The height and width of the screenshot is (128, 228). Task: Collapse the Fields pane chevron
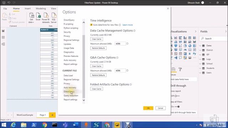[x=226, y=32]
